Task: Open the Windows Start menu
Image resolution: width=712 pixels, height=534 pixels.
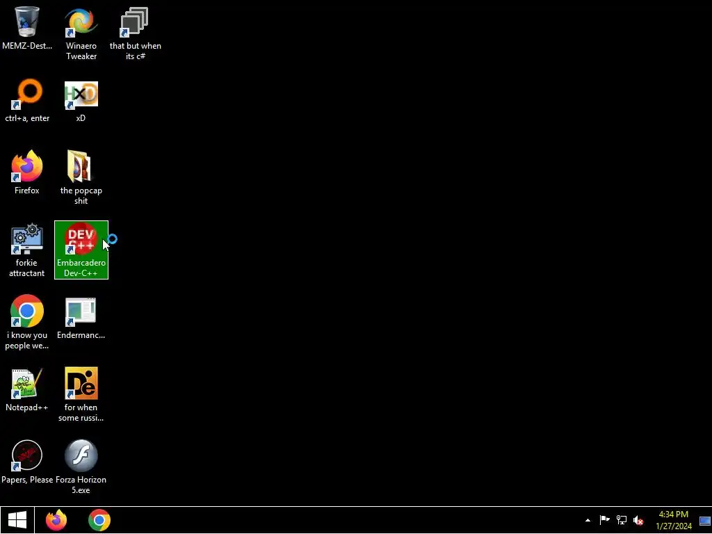Action: tap(17, 520)
